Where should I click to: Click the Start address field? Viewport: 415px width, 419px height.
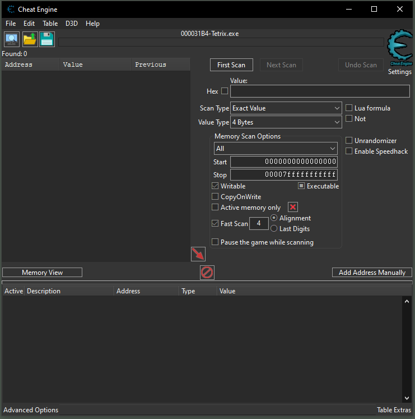tap(284, 162)
